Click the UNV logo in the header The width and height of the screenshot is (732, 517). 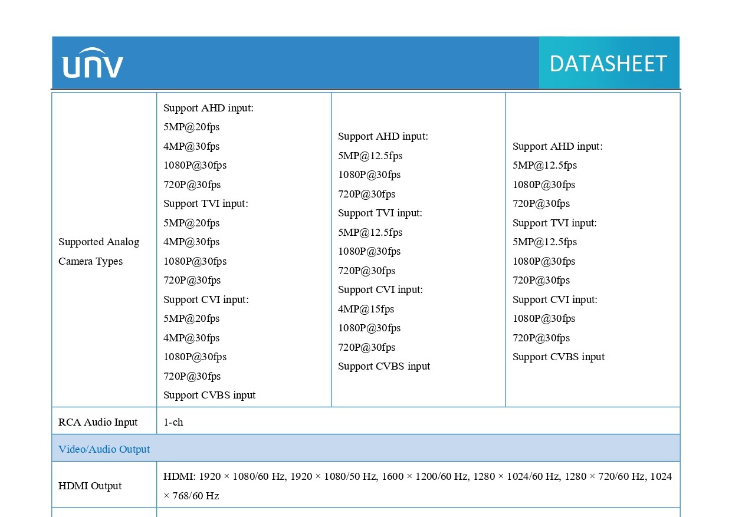[93, 63]
